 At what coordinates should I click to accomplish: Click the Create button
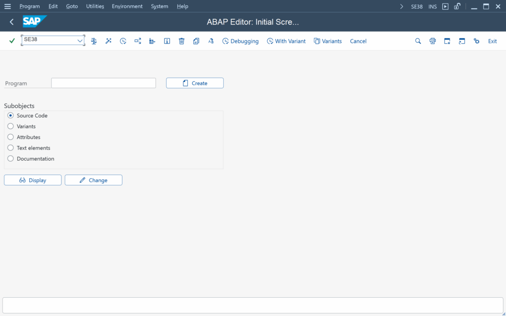point(195,83)
